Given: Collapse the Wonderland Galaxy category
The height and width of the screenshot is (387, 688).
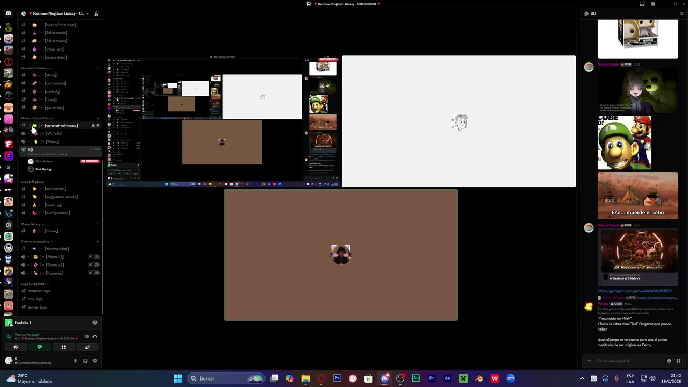Looking at the screenshot, I should click(37, 68).
